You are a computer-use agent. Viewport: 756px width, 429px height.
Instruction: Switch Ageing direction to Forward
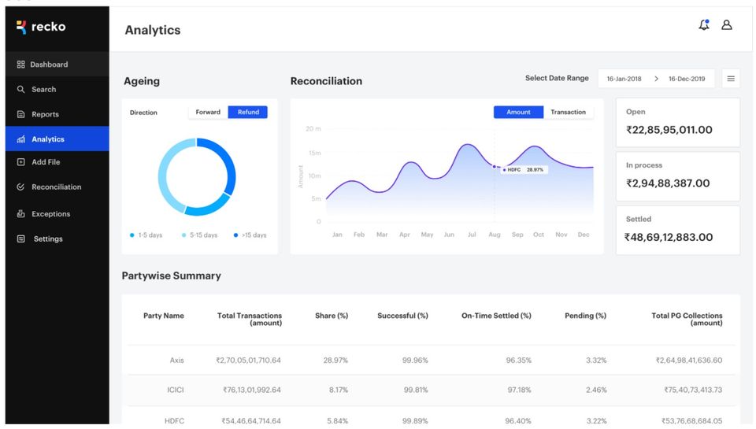208,113
